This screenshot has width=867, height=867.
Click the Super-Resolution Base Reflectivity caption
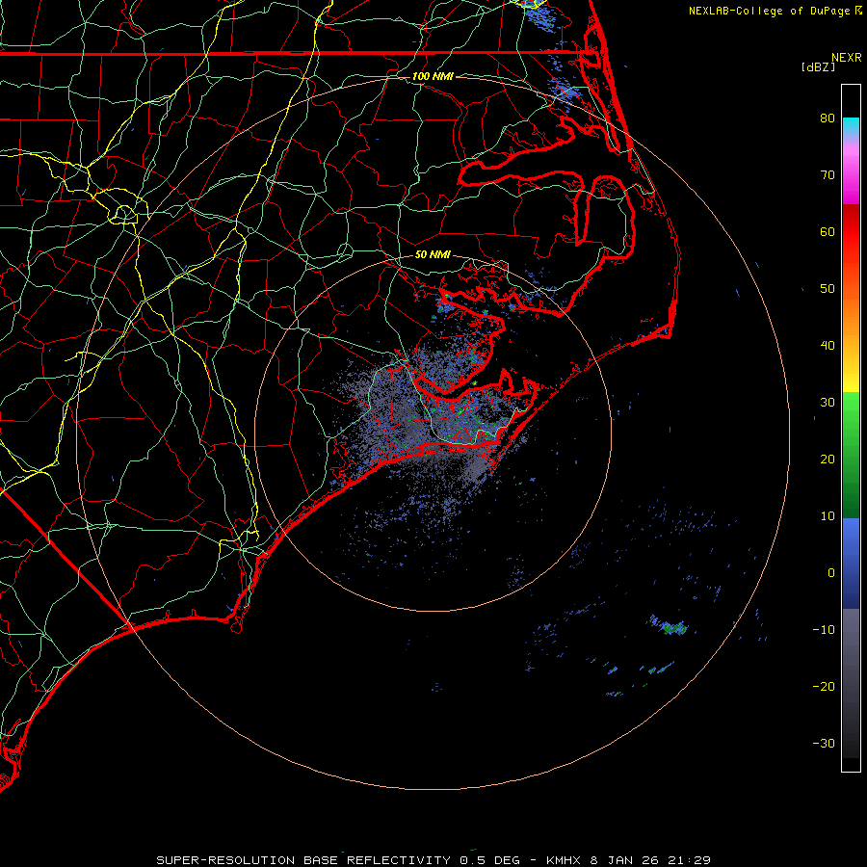tap(433, 860)
